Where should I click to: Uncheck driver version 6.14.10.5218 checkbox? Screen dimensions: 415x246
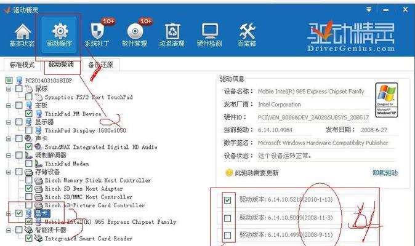click(227, 200)
